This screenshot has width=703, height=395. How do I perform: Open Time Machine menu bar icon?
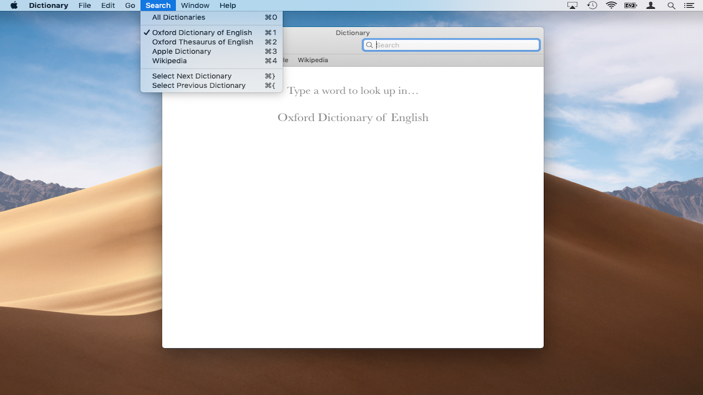point(592,5)
